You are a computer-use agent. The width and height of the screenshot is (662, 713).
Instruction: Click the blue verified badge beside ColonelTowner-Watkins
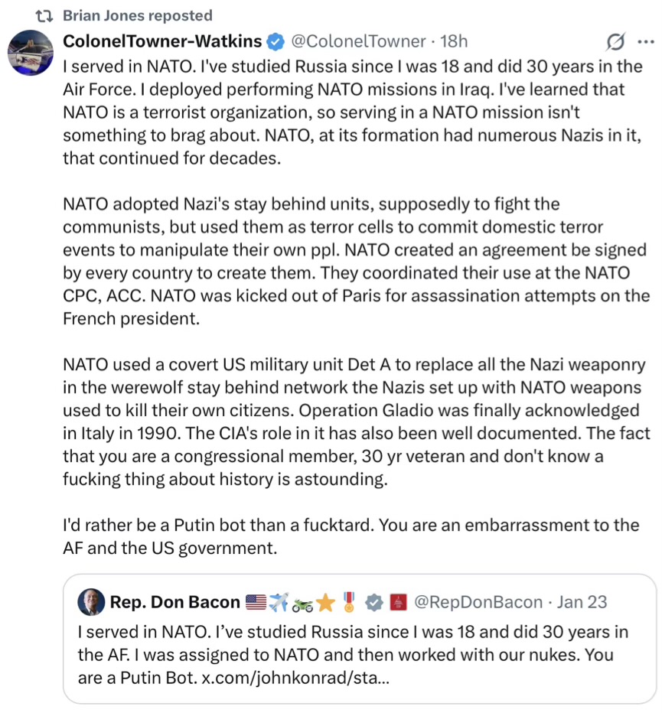pyautogui.click(x=276, y=41)
